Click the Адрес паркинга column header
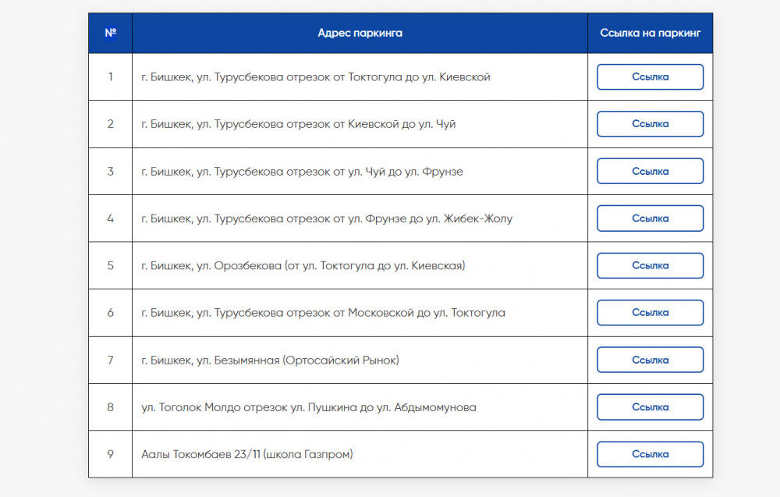780x497 pixels. (x=360, y=33)
